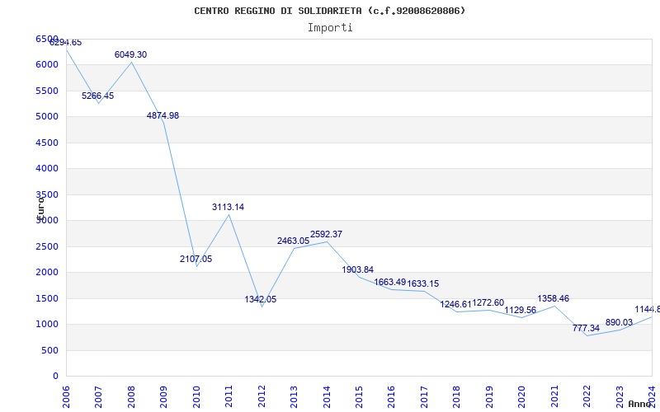Select the 2013 x-axis year label
Image resolution: width=660 pixels, height=412 pixels.
click(x=294, y=396)
